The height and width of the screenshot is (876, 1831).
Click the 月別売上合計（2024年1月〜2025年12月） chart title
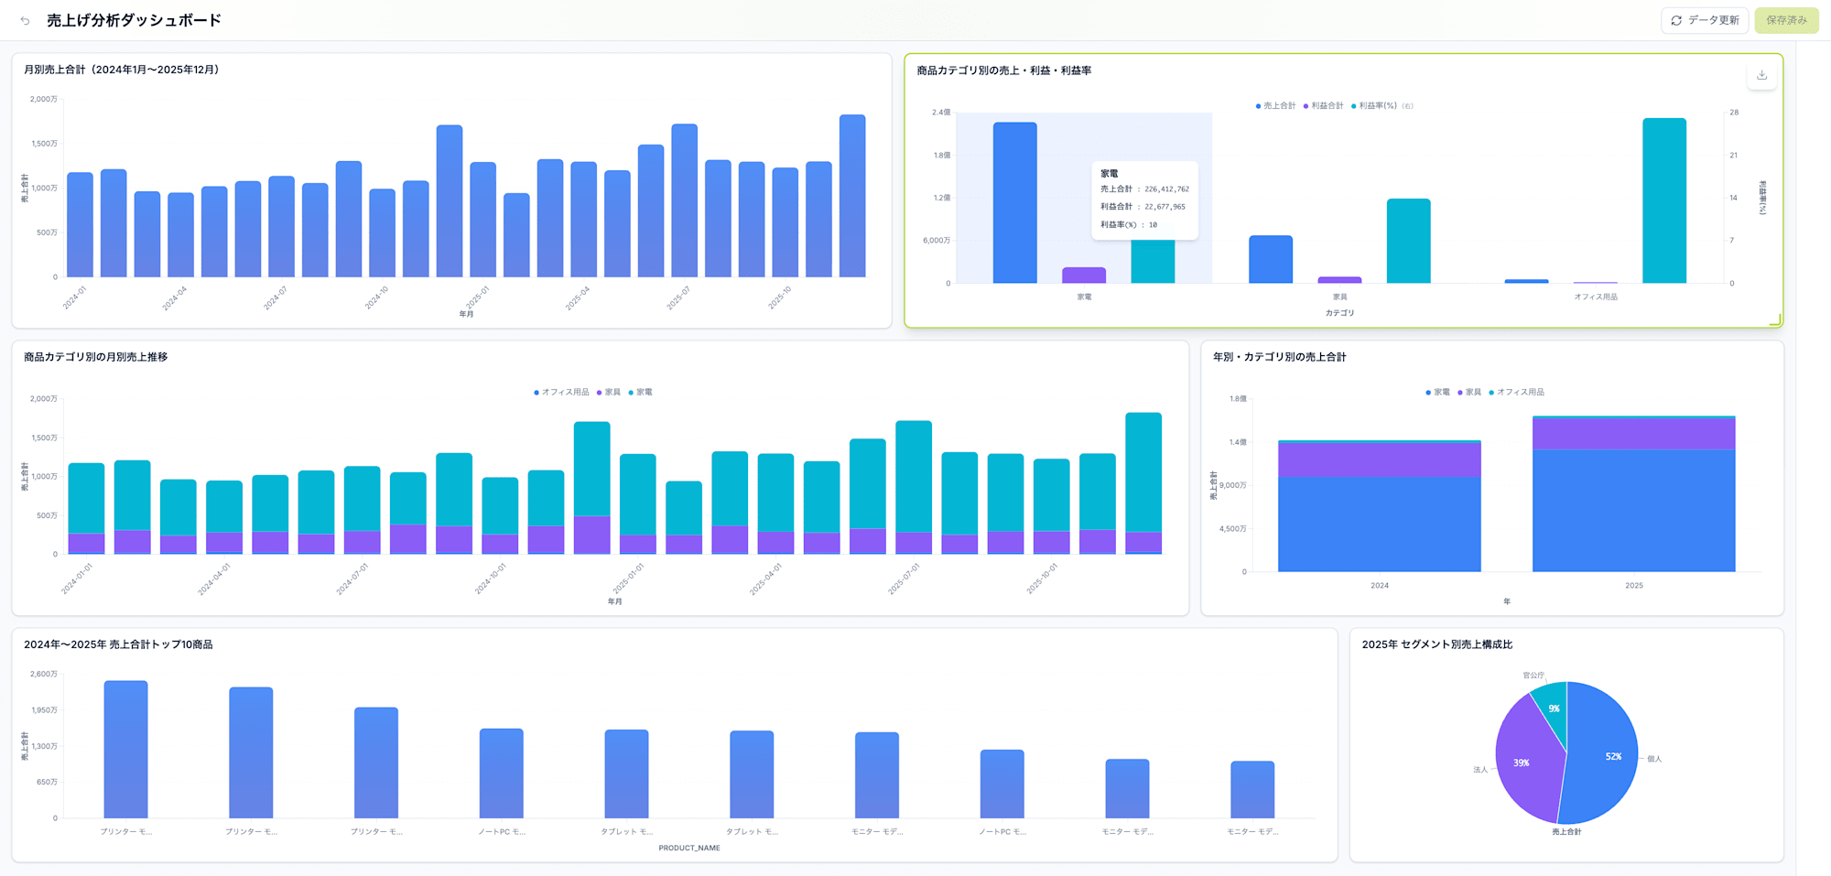click(124, 70)
